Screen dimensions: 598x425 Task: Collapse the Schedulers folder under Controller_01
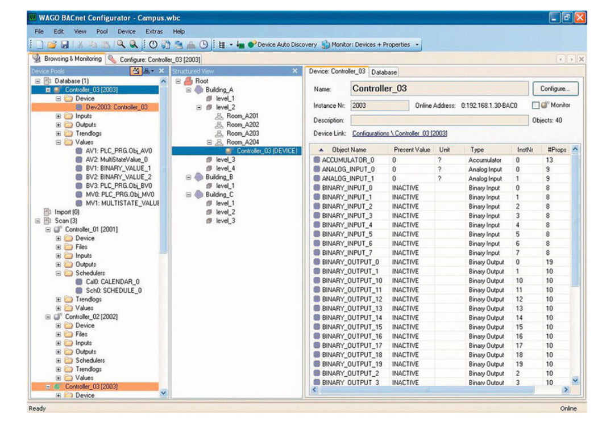[59, 273]
